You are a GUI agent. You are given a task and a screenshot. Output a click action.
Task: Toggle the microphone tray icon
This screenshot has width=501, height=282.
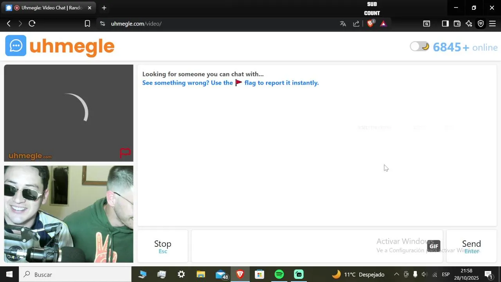[x=415, y=275]
